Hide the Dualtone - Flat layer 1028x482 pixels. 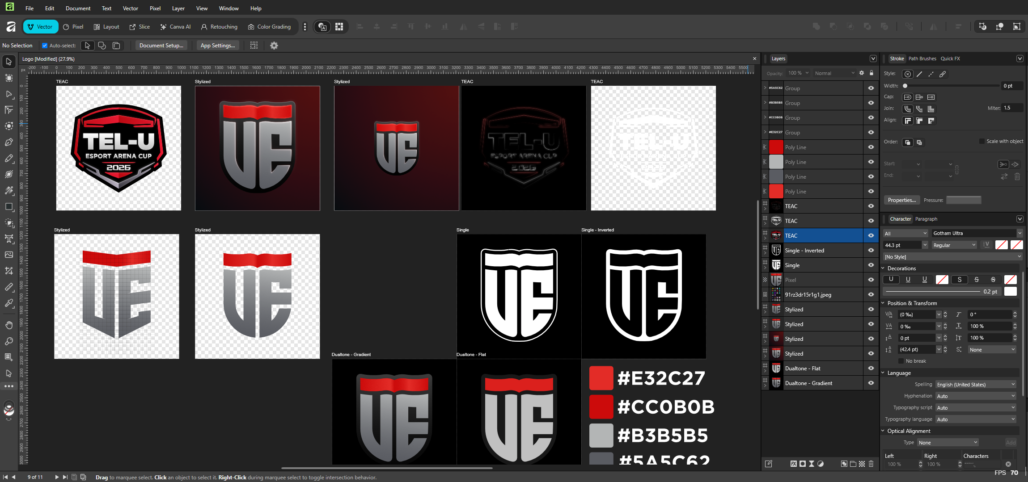point(871,368)
